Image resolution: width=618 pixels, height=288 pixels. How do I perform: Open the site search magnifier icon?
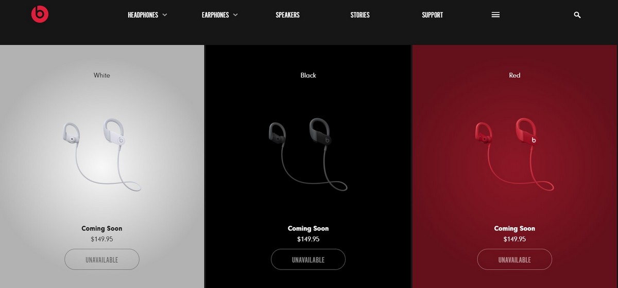(577, 15)
